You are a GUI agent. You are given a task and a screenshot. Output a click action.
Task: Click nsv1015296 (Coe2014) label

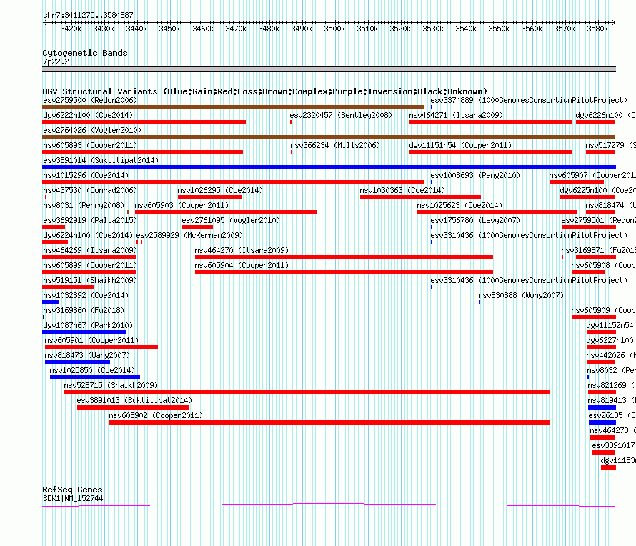86,175
